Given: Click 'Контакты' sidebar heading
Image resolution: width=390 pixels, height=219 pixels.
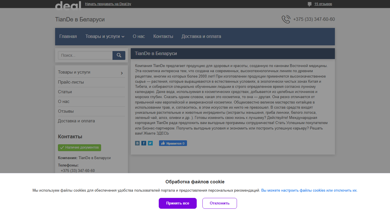Looking at the screenshot, I should coord(70,137).
